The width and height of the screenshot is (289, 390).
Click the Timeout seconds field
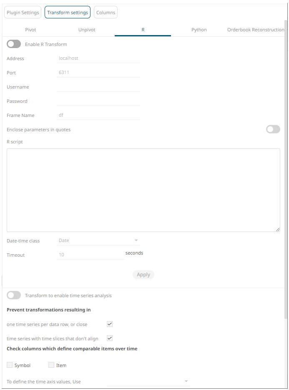pyautogui.click(x=90, y=255)
